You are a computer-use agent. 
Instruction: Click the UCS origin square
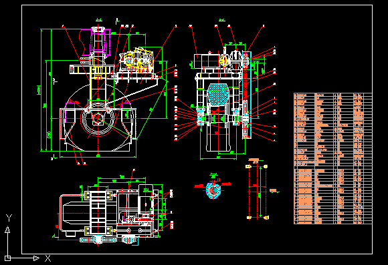7,258
